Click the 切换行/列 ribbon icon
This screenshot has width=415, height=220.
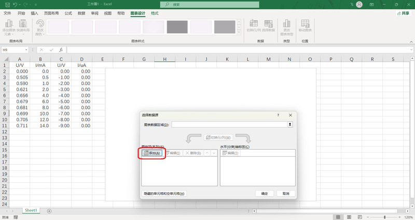tap(254, 25)
